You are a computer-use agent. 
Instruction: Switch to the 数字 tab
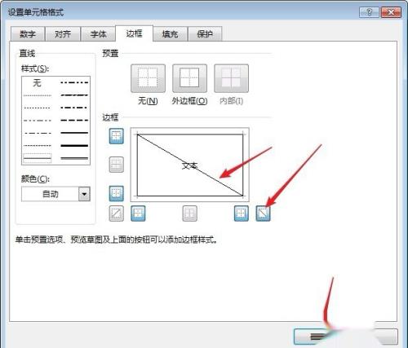(28, 34)
